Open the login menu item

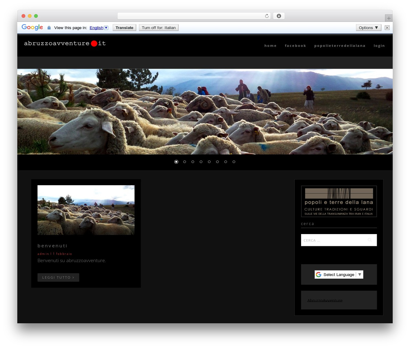pyautogui.click(x=379, y=46)
